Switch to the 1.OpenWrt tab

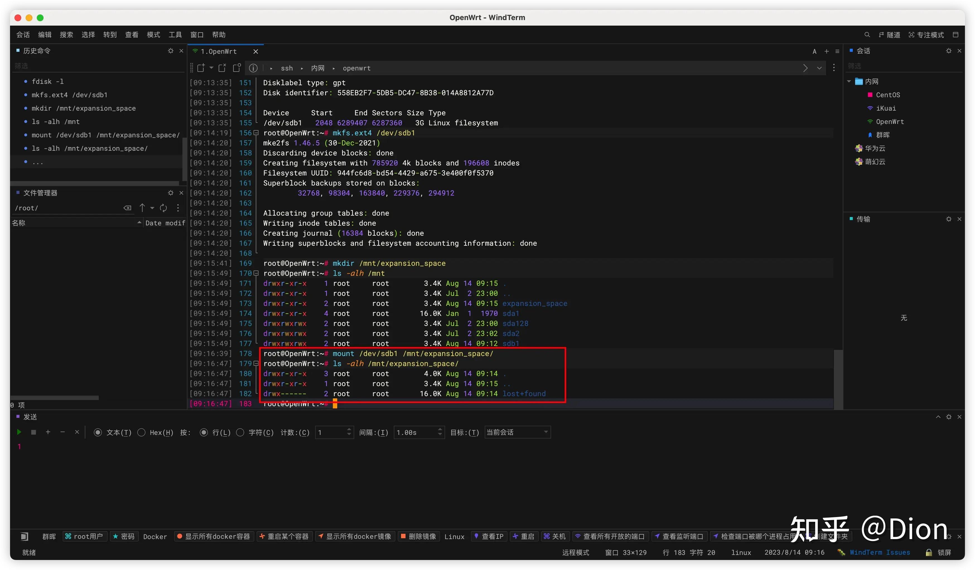219,51
